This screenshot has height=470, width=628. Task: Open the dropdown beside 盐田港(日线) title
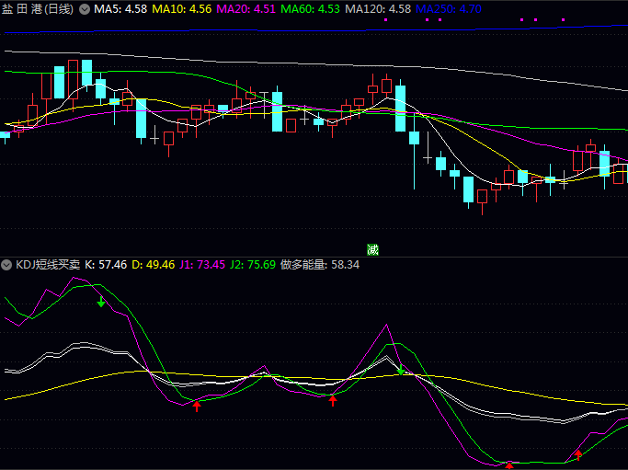click(x=85, y=9)
